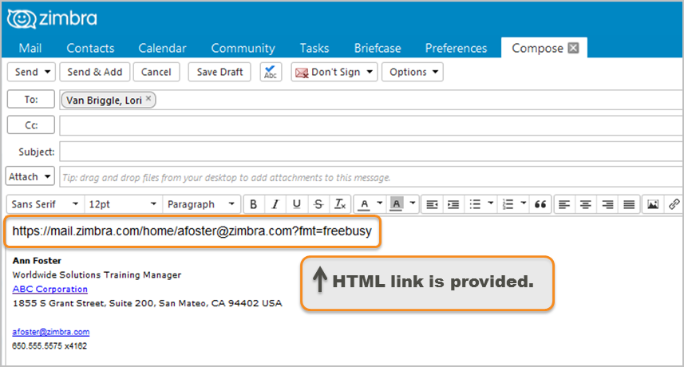Insert an image
The image size is (684, 367).
point(653,204)
